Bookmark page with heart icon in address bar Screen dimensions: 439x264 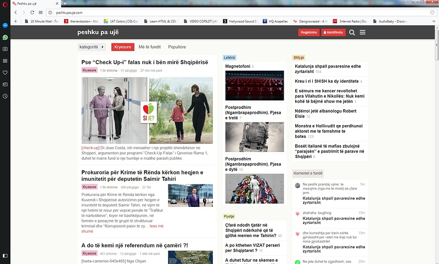432,12
